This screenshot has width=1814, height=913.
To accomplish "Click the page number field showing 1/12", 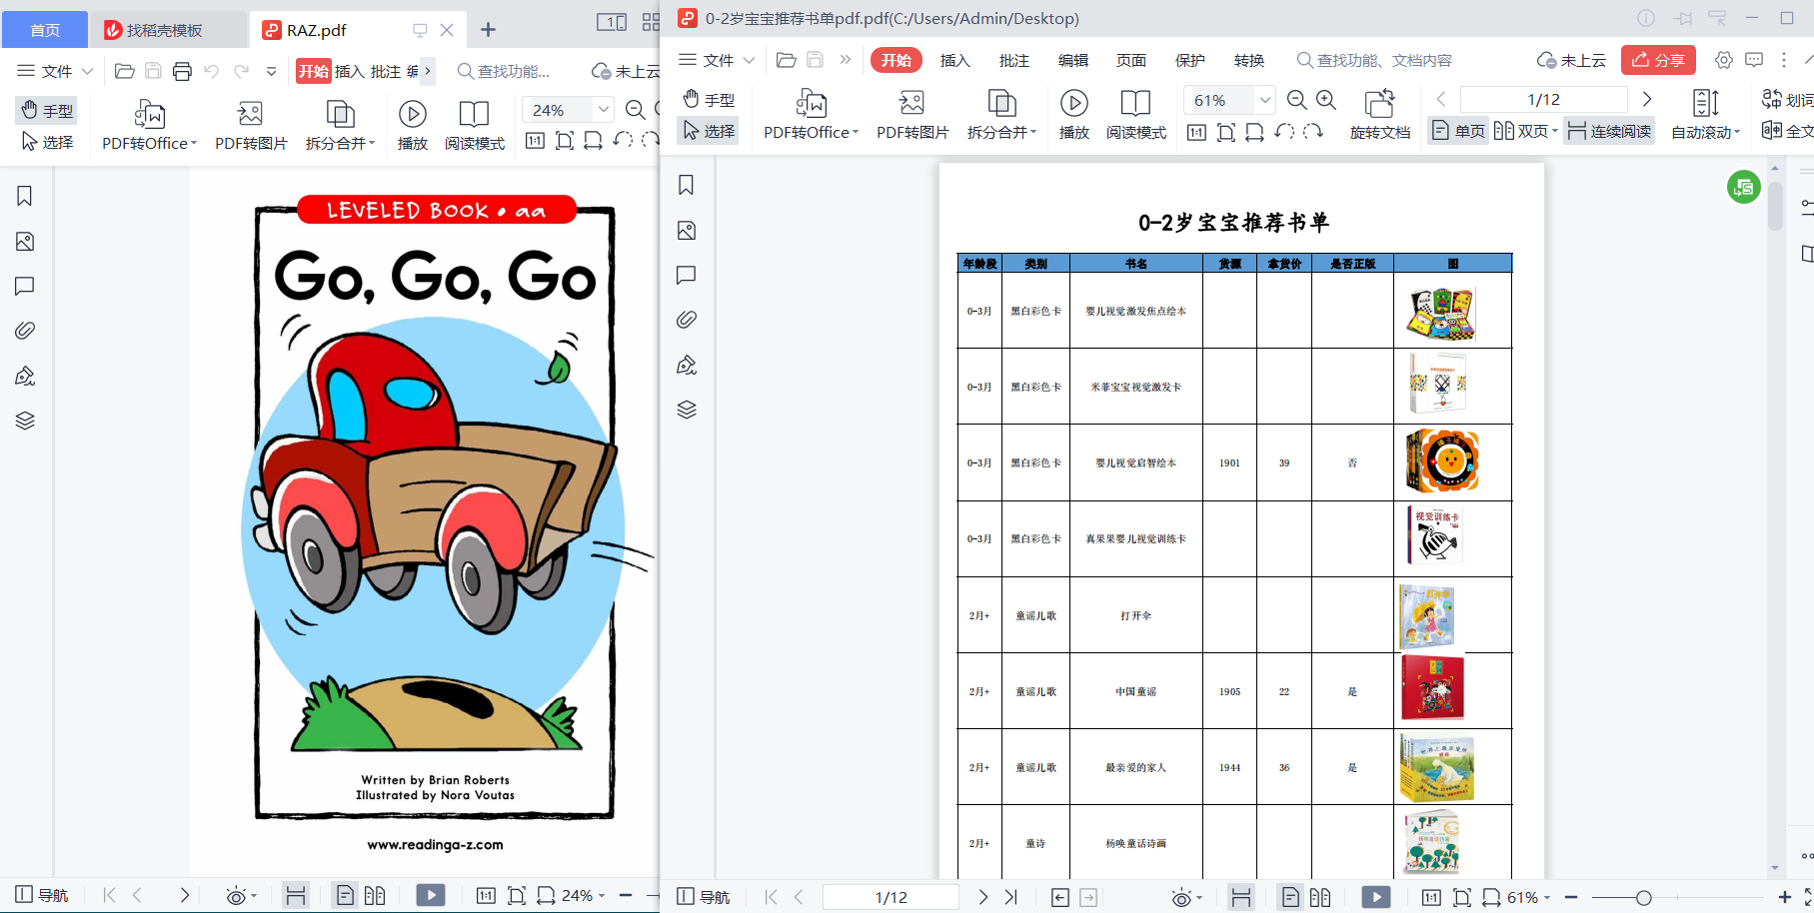I will [x=1545, y=98].
